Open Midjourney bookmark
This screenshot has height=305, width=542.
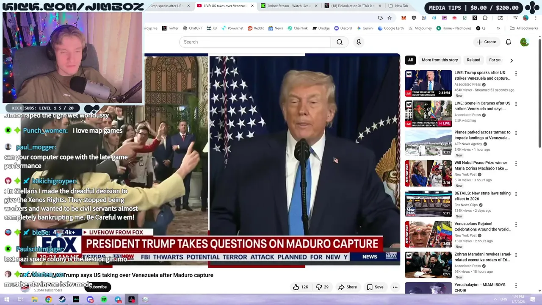click(420, 28)
